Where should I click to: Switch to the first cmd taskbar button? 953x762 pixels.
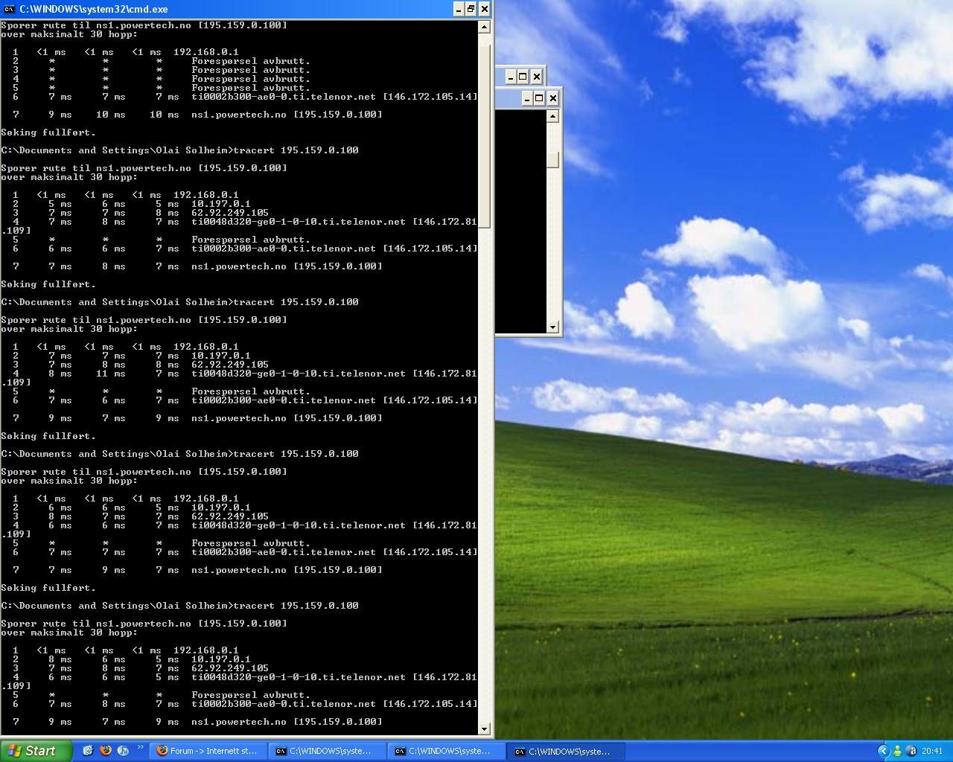point(328,752)
